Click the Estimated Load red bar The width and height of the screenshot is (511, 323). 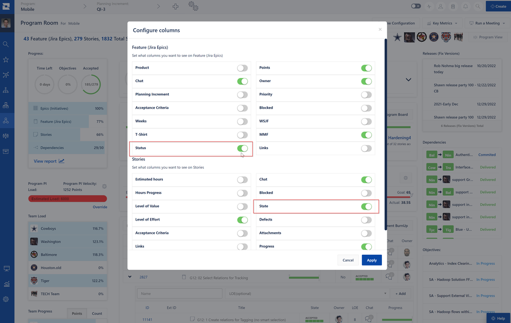[x=68, y=199]
